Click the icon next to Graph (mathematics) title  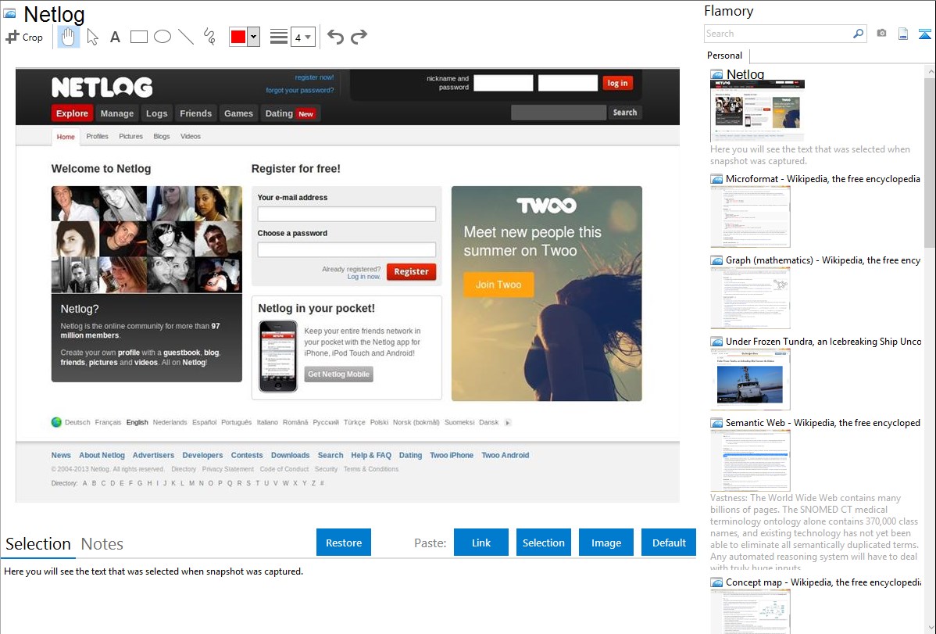click(x=716, y=260)
